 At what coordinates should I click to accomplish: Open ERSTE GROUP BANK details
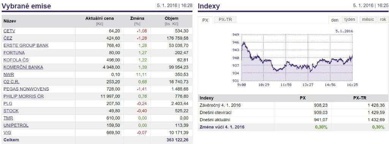[x=26, y=45]
